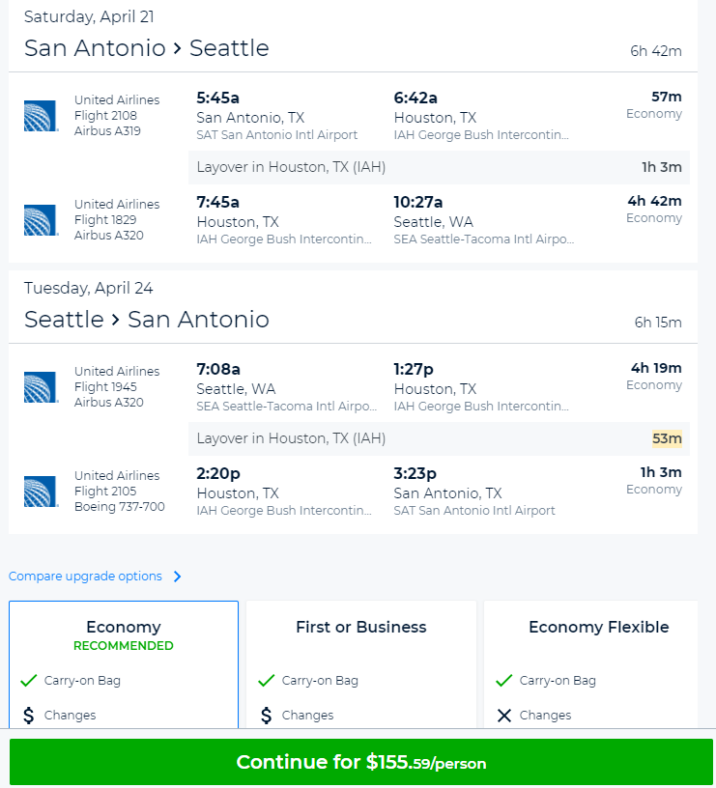Click United Airlines logo for Flight 2108
Screen dimensions: 716x788
(42, 116)
